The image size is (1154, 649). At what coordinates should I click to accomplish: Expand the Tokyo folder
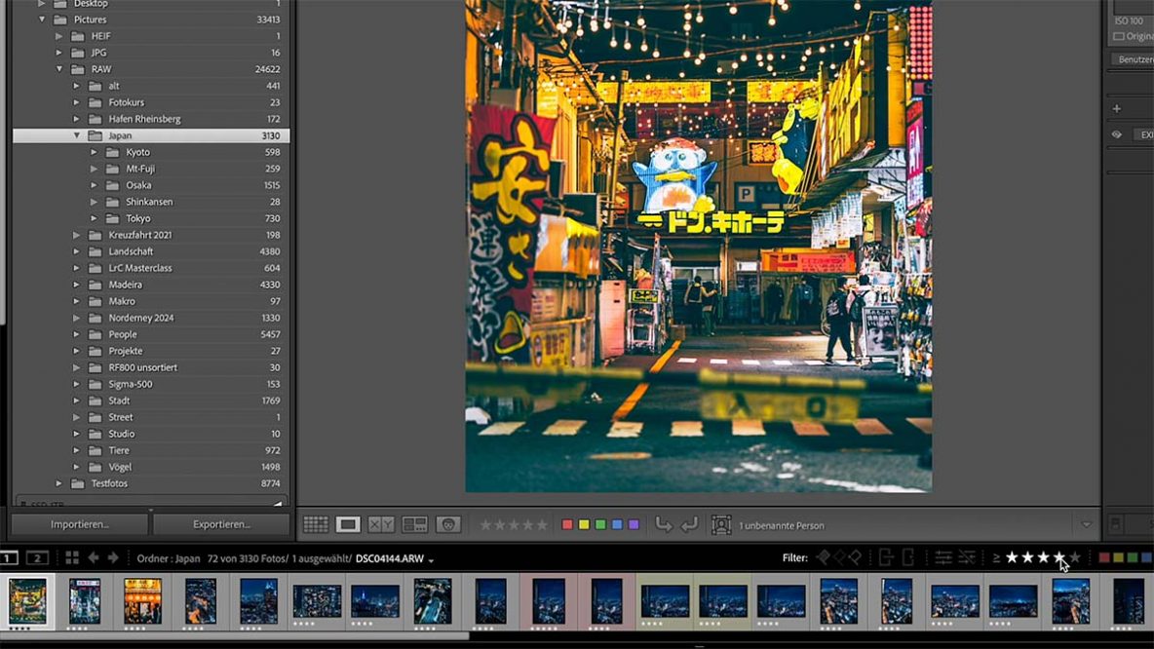[x=95, y=219]
